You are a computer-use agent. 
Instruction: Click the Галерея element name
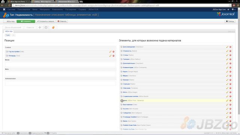point(126,59)
